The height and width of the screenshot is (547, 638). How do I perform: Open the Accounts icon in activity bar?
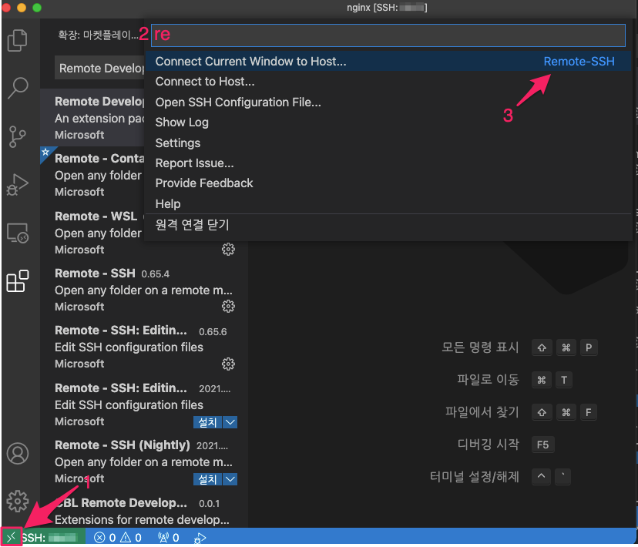coord(18,454)
